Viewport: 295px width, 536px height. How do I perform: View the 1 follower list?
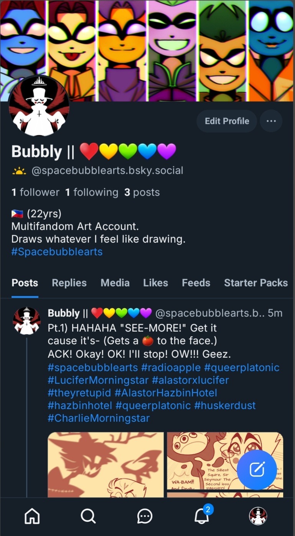pyautogui.click(x=35, y=192)
